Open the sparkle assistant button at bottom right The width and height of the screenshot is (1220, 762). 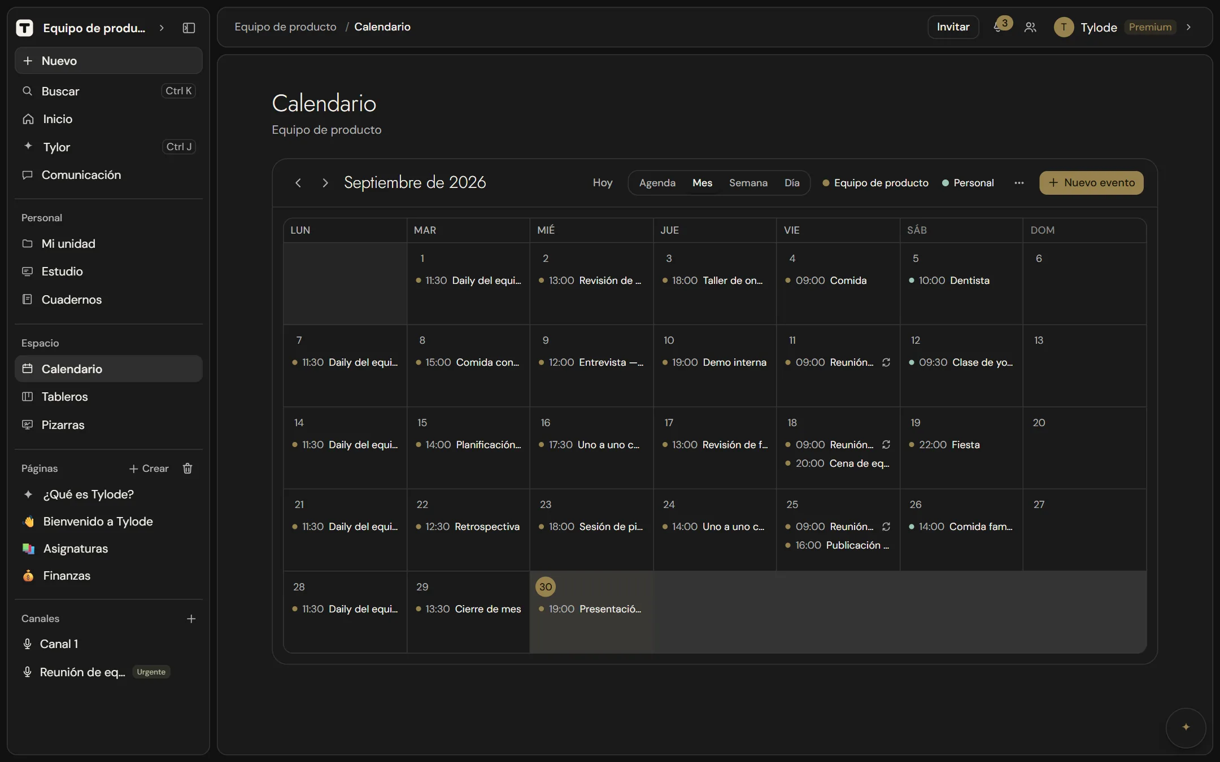[x=1186, y=727]
